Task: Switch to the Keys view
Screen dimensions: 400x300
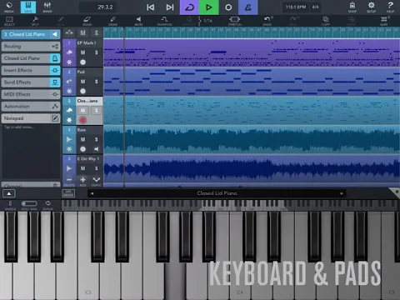Action: pos(28,7)
